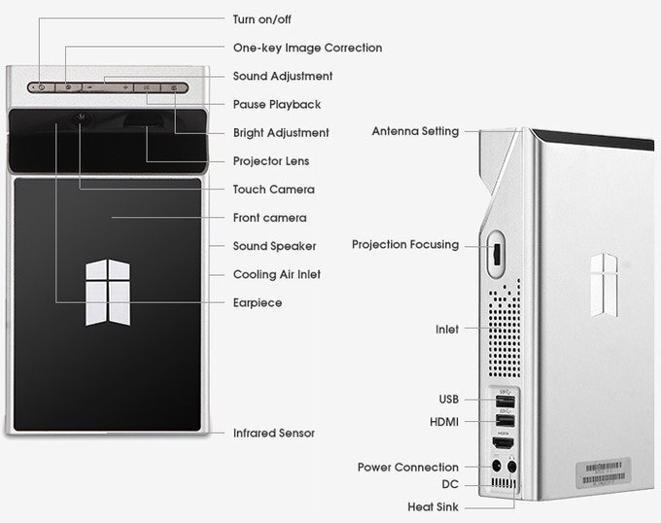
Task: Click the heat sink vent slots
Action: pyautogui.click(x=504, y=483)
